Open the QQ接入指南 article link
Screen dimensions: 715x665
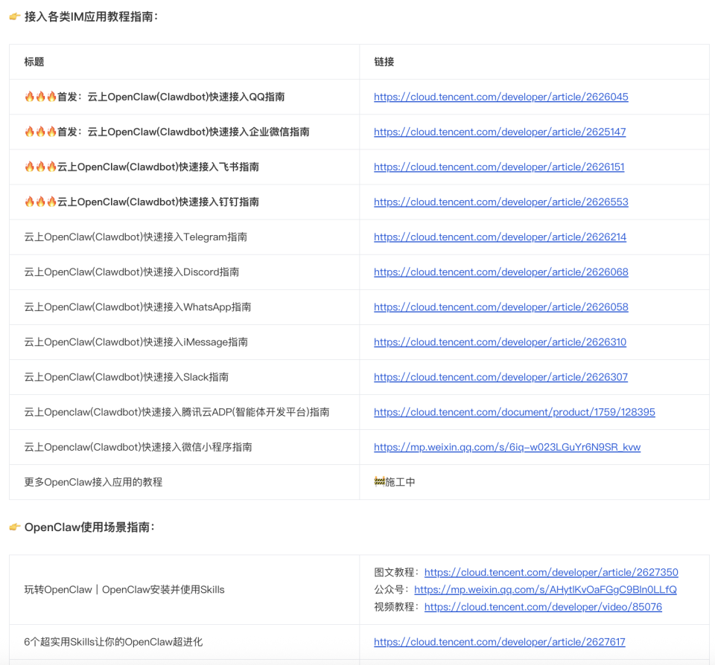point(500,97)
